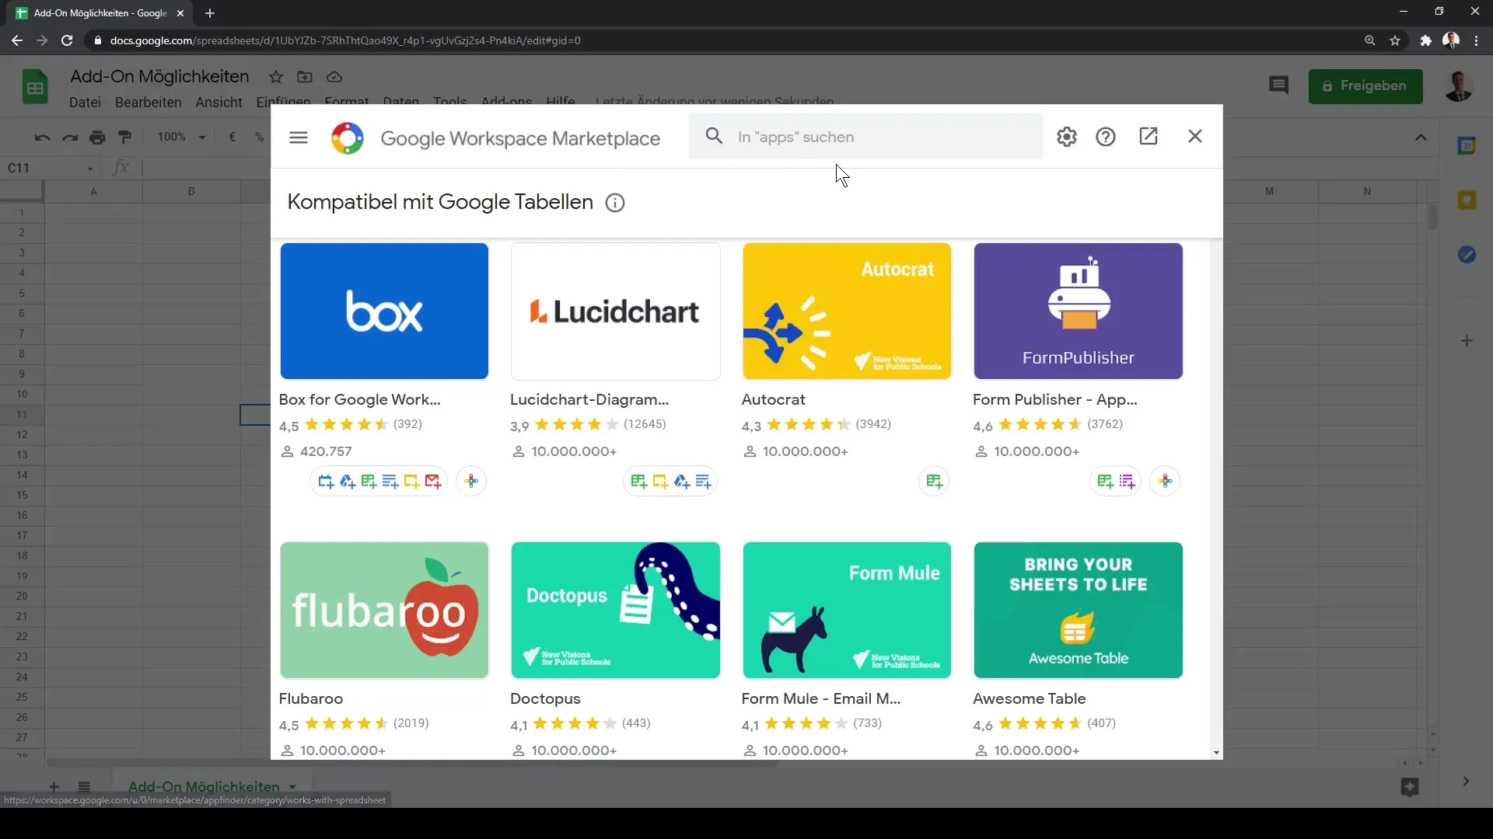1493x839 pixels.
Task: Open the Bearbeiten menu
Action: click(148, 103)
